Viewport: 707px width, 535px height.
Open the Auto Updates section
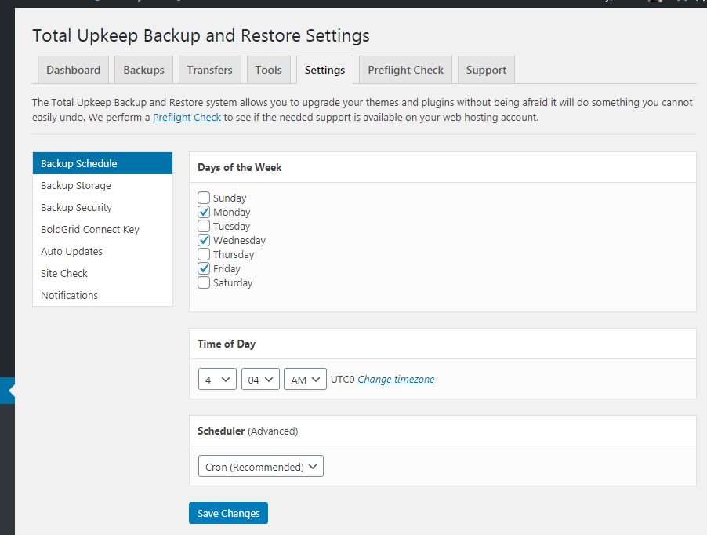(71, 252)
